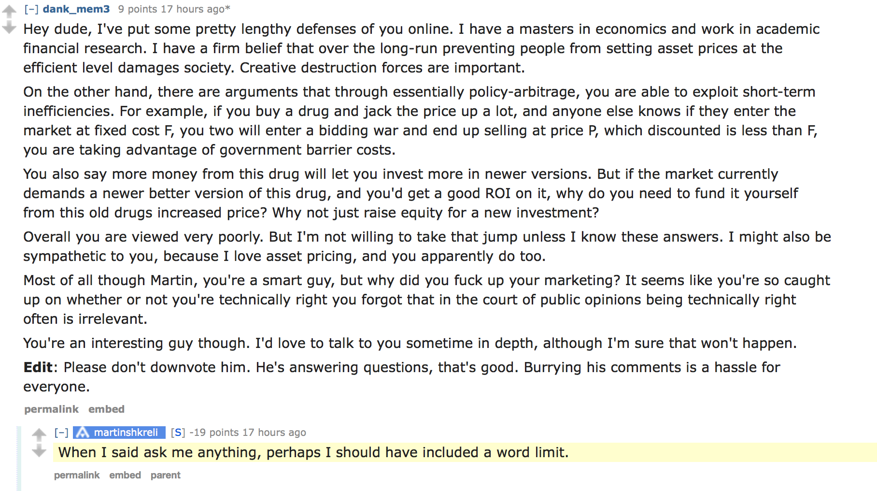Image resolution: width=877 pixels, height=491 pixels.
Task: Open dank_mem3's user profile
Action: click(76, 9)
